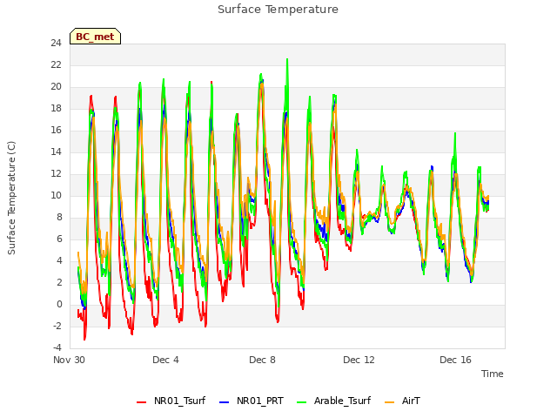Screen dimensions: 557x418
Task: Click the Dec 12 x-axis tick label
Action: pyautogui.click(x=359, y=360)
